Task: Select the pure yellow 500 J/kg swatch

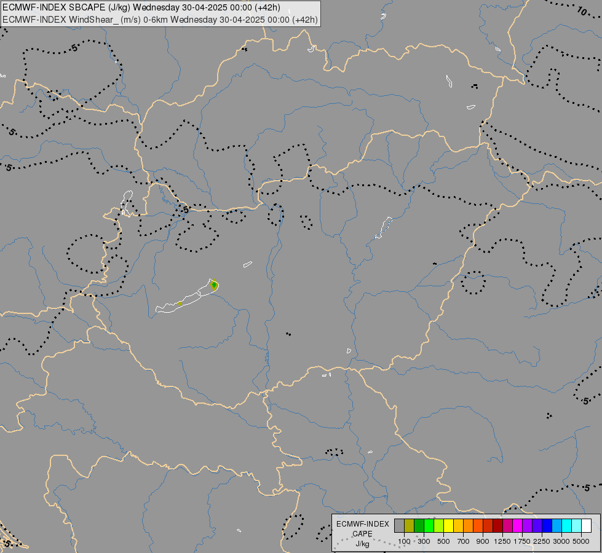Action: [449, 526]
